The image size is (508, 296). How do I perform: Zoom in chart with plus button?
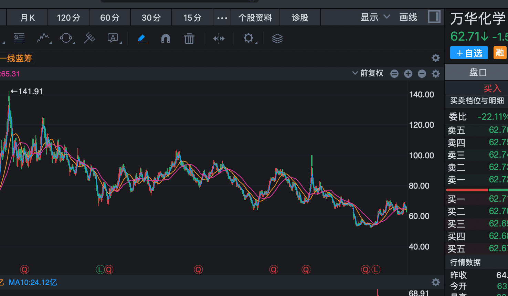[x=408, y=73]
